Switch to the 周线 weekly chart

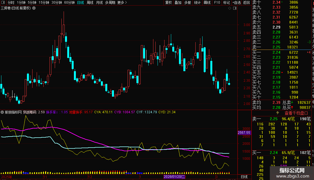click(x=90, y=2)
